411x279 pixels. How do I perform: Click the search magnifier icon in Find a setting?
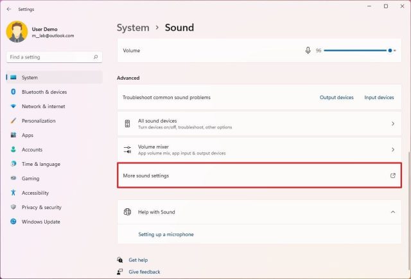[96, 57]
